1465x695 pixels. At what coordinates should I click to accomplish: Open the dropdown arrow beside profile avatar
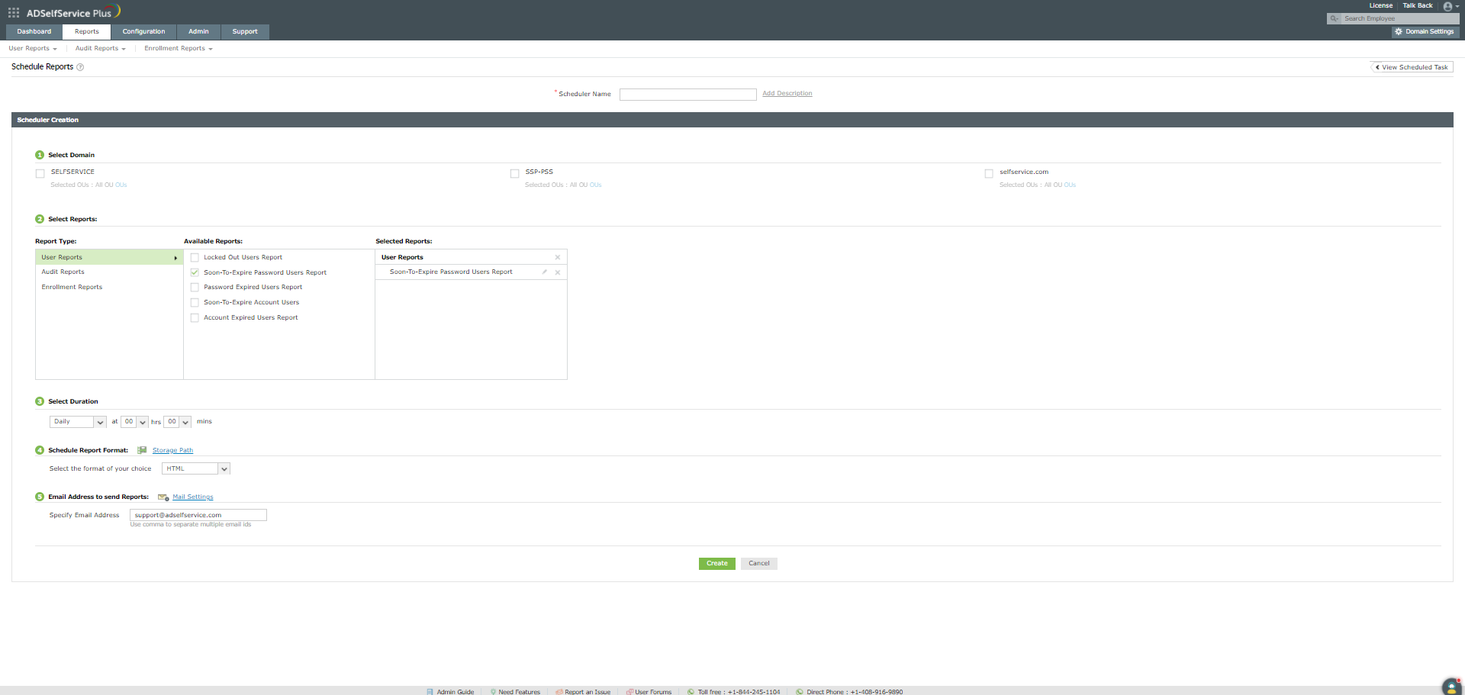[x=1457, y=7]
